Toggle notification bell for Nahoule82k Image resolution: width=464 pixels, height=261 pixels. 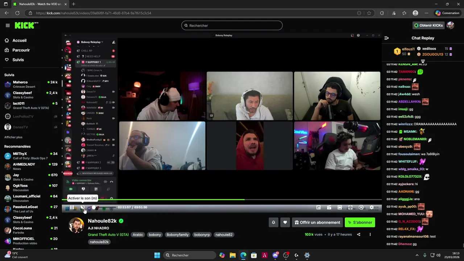(274, 223)
